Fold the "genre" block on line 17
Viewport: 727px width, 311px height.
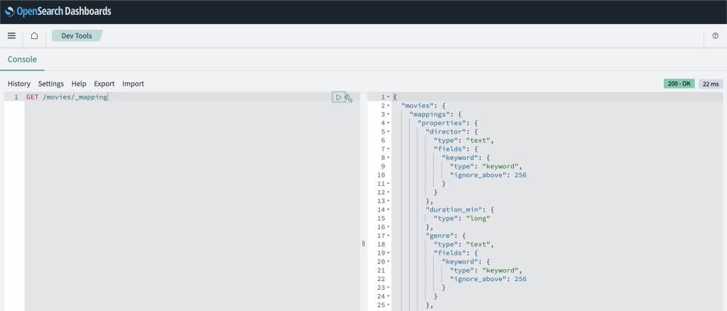pyautogui.click(x=388, y=235)
